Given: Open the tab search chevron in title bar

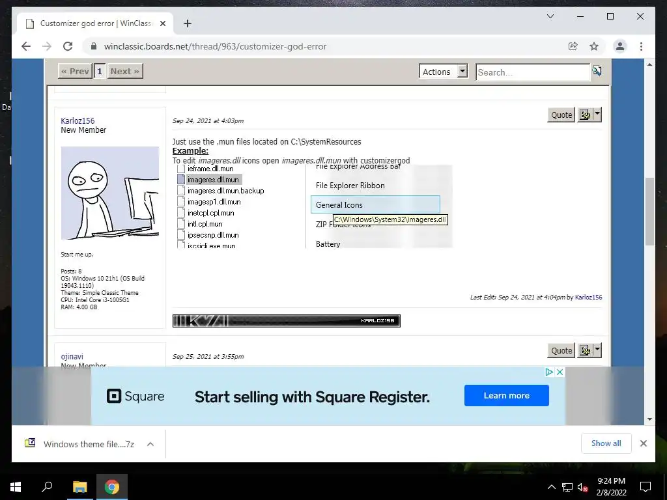Looking at the screenshot, I should coord(550,16).
